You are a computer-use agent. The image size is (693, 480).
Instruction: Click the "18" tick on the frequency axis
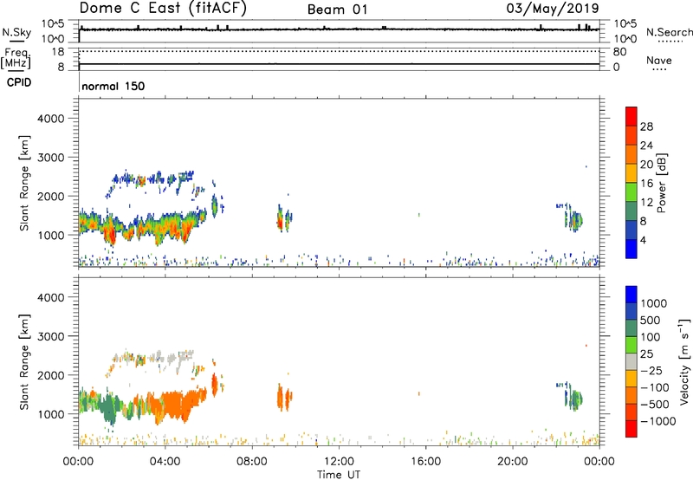pyautogui.click(x=58, y=52)
